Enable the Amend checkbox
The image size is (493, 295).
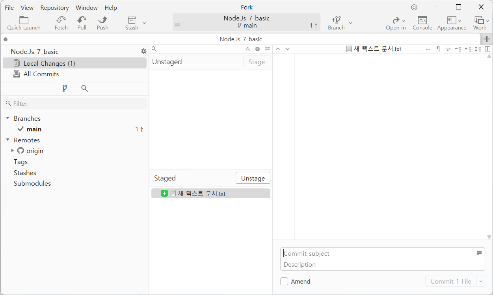(x=284, y=281)
